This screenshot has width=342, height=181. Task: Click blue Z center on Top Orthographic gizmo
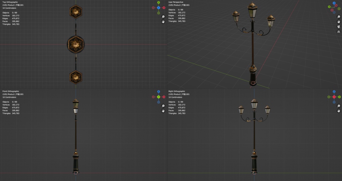click(159, 8)
